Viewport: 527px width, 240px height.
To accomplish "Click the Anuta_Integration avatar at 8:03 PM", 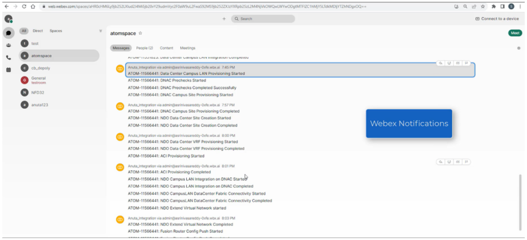I will [x=120, y=219].
